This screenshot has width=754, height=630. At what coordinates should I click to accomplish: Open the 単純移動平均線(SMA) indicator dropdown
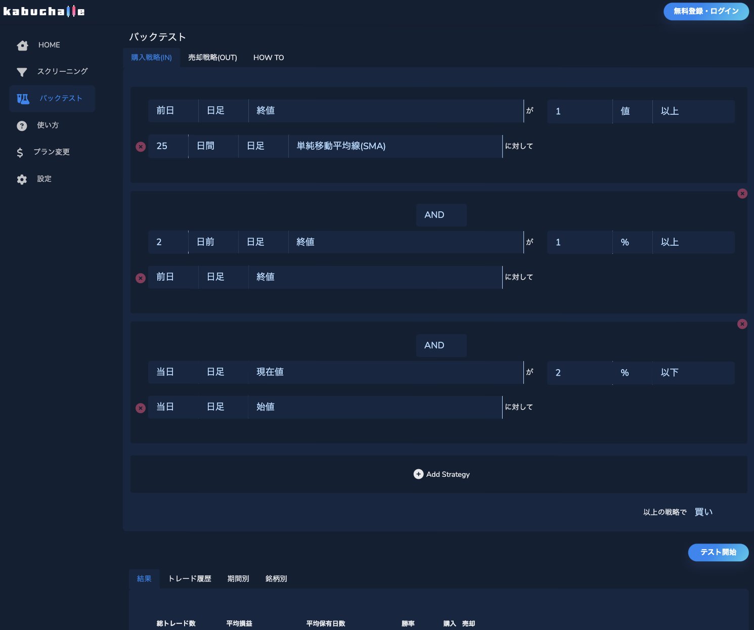(395, 146)
